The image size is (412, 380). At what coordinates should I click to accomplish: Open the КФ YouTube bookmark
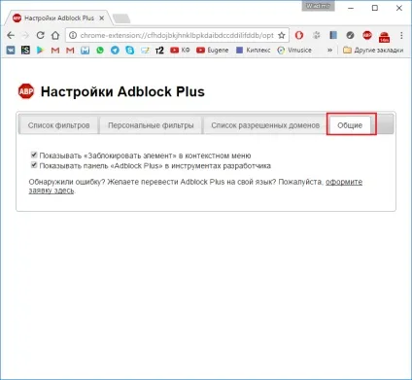click(x=180, y=51)
